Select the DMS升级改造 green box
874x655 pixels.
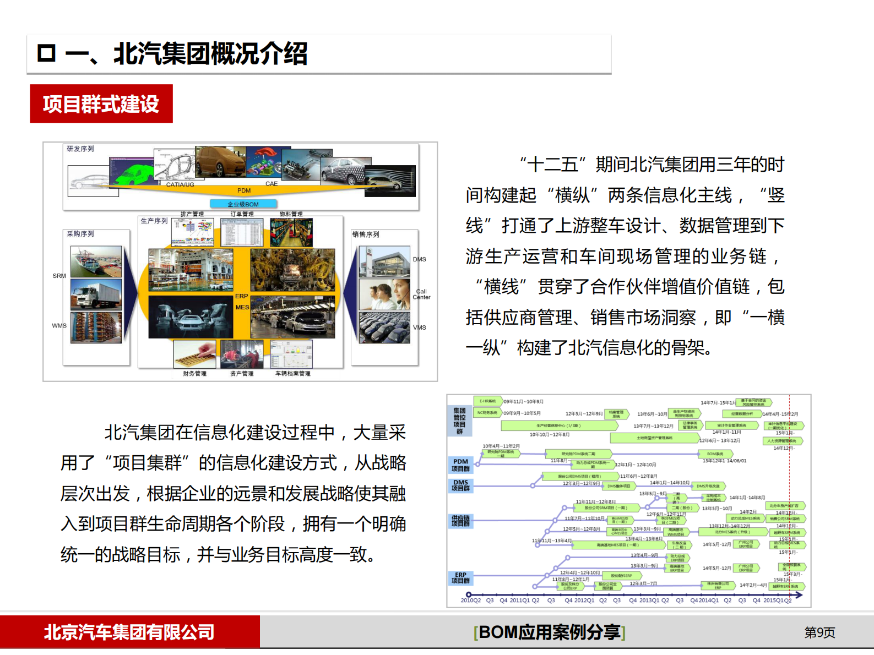coord(709,486)
